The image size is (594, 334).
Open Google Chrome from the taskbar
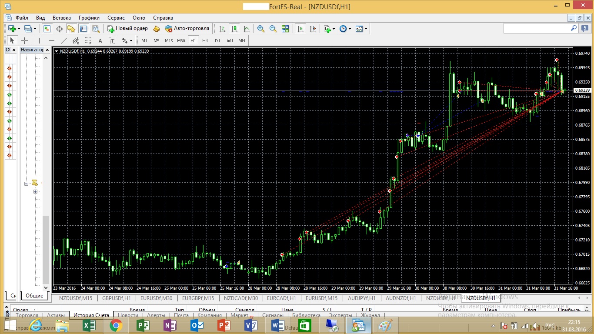pyautogui.click(x=116, y=325)
